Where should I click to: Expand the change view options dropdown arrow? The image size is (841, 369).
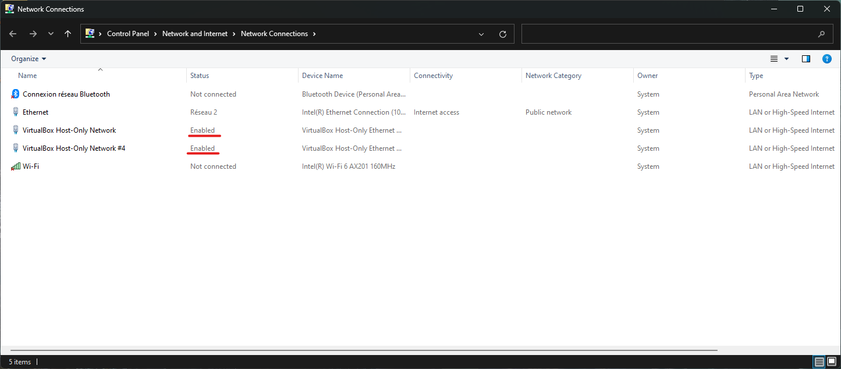787,59
